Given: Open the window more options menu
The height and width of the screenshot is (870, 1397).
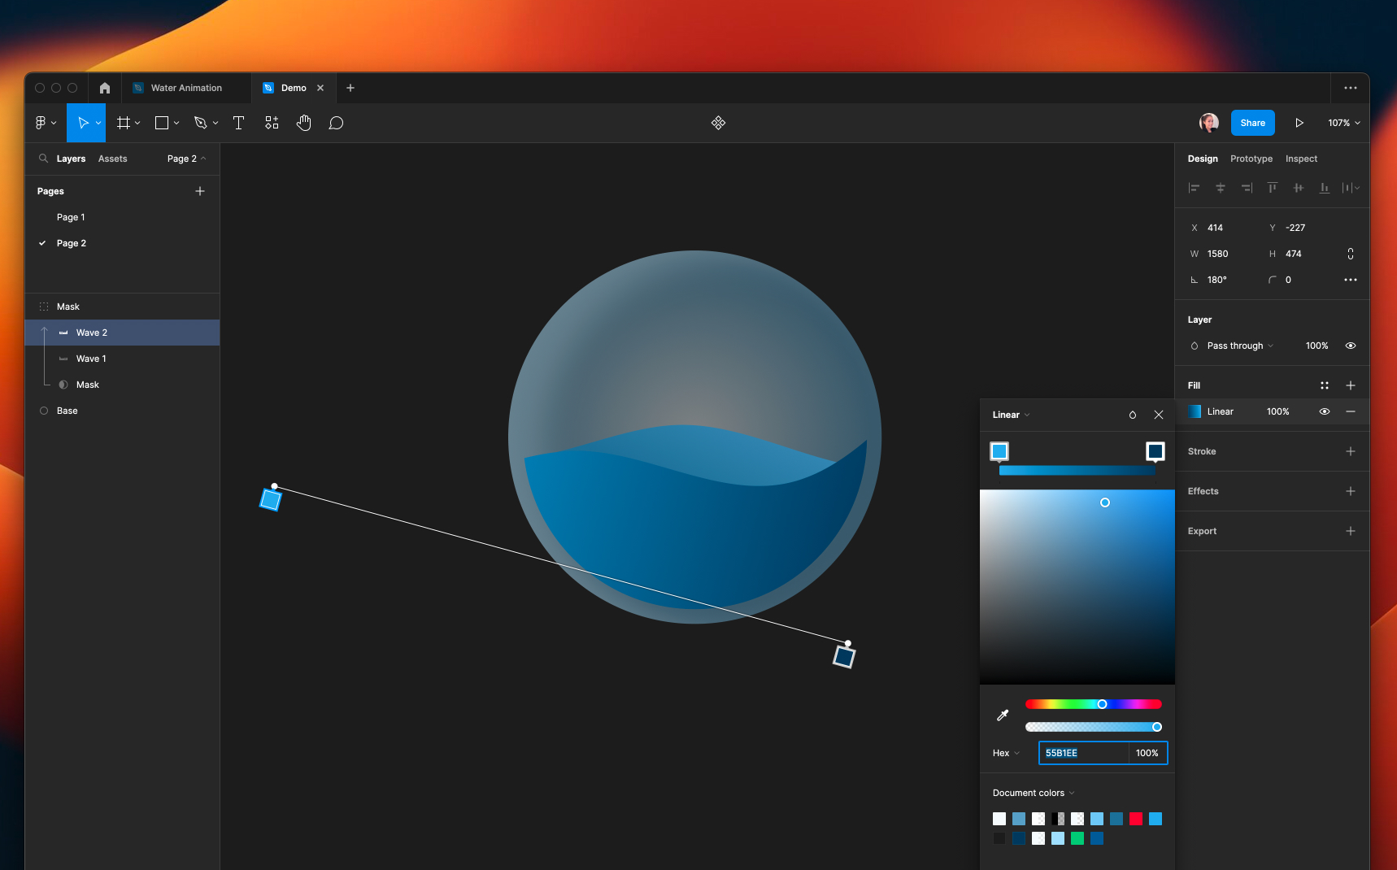Looking at the screenshot, I should pos(1351,88).
